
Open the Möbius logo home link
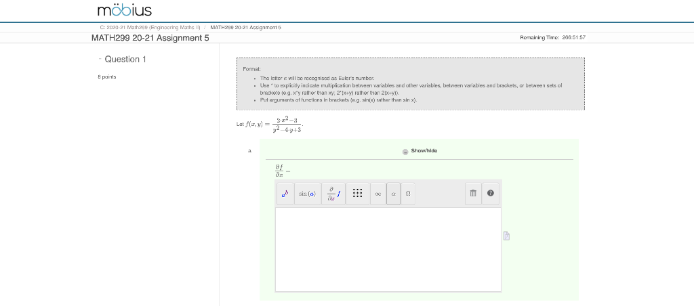click(x=125, y=11)
